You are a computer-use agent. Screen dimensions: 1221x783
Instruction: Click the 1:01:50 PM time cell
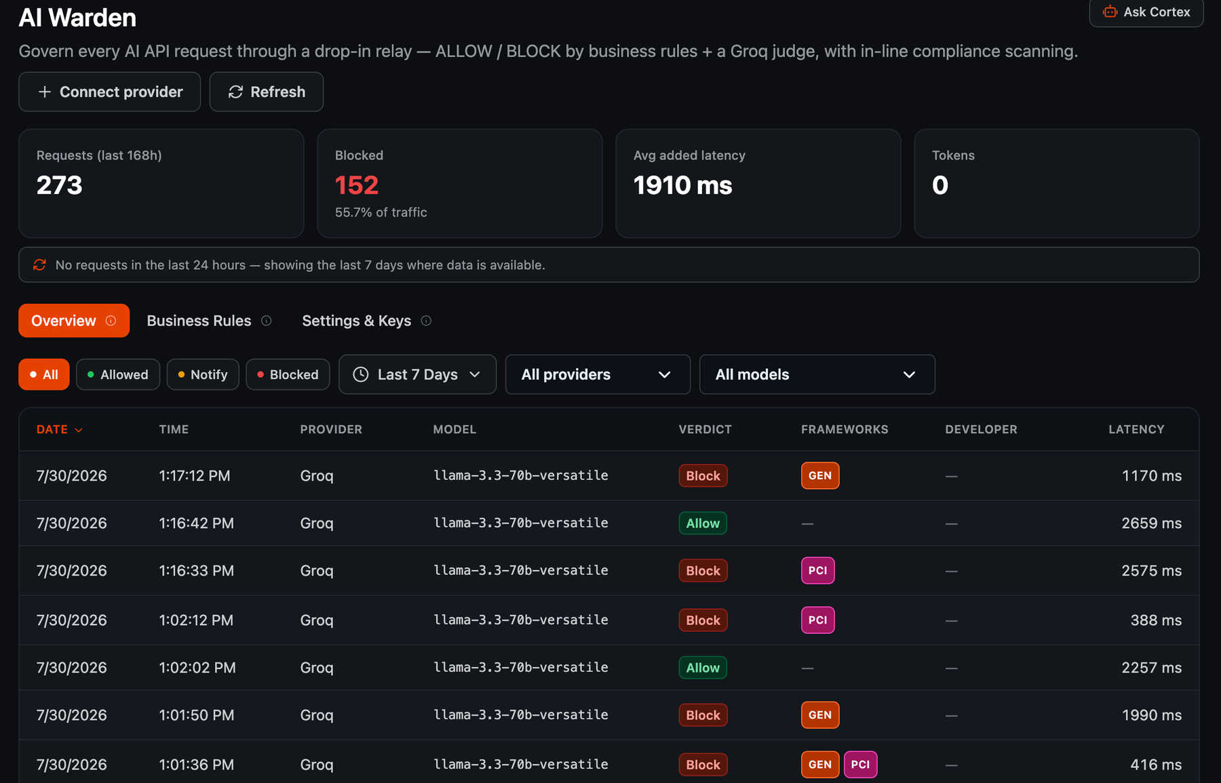coord(197,715)
